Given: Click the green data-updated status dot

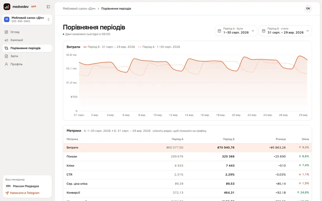Looking at the screenshot, I should click(64, 34).
